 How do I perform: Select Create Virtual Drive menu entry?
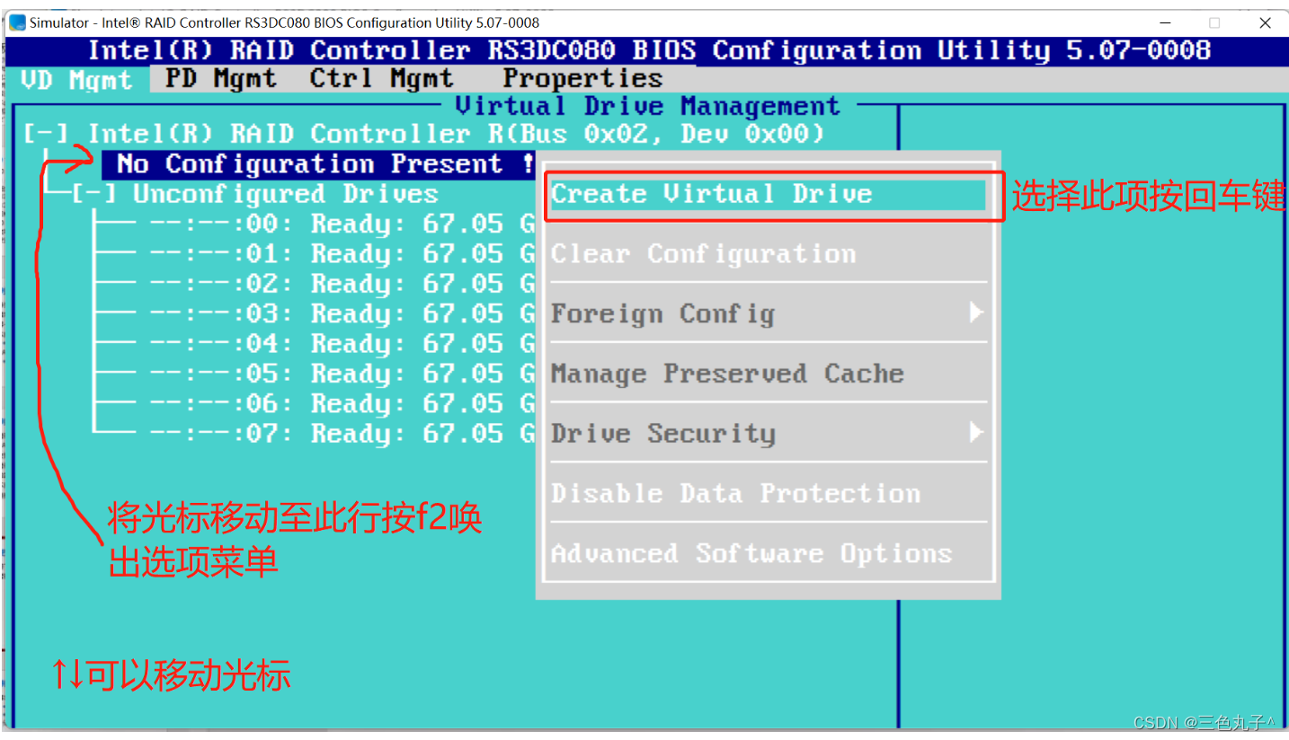[x=769, y=194]
